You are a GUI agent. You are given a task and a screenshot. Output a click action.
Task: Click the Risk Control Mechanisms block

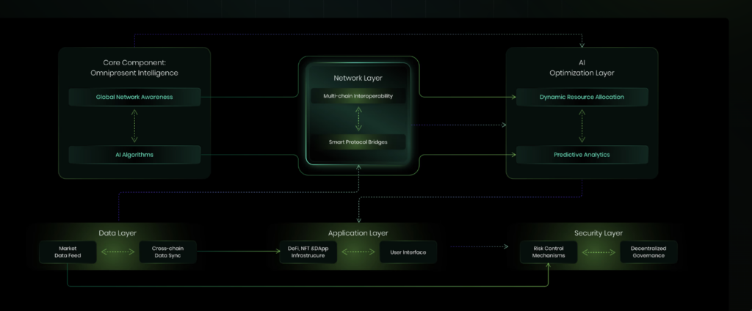(x=548, y=252)
